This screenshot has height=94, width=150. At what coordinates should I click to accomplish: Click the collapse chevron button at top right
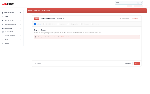pyautogui.click(x=146, y=4)
